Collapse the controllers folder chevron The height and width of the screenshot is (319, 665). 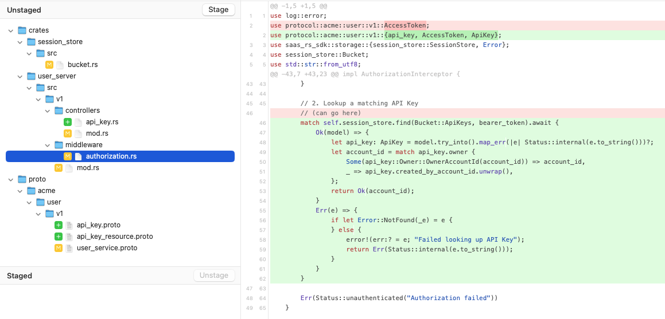click(48, 111)
